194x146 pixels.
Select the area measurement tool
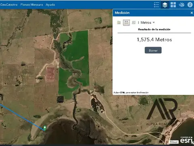pyautogui.click(x=119, y=23)
